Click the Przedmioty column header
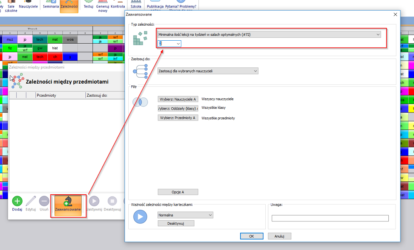The image size is (414, 250). [x=60, y=95]
